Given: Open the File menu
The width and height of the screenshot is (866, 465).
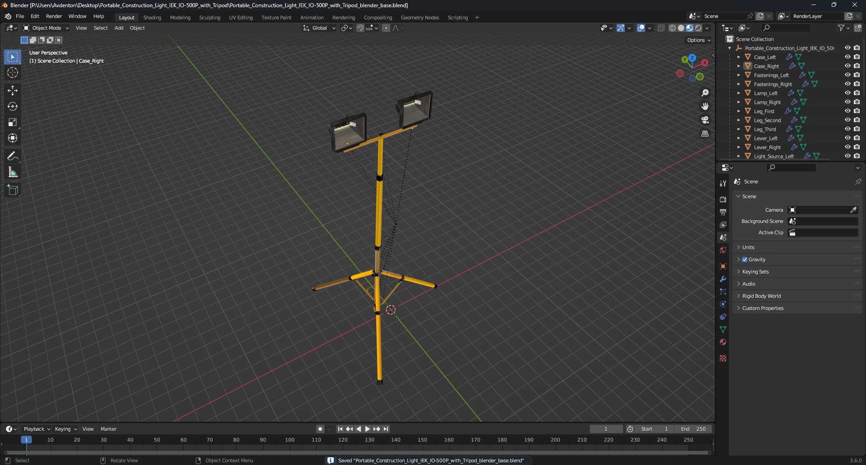Looking at the screenshot, I should (x=20, y=16).
